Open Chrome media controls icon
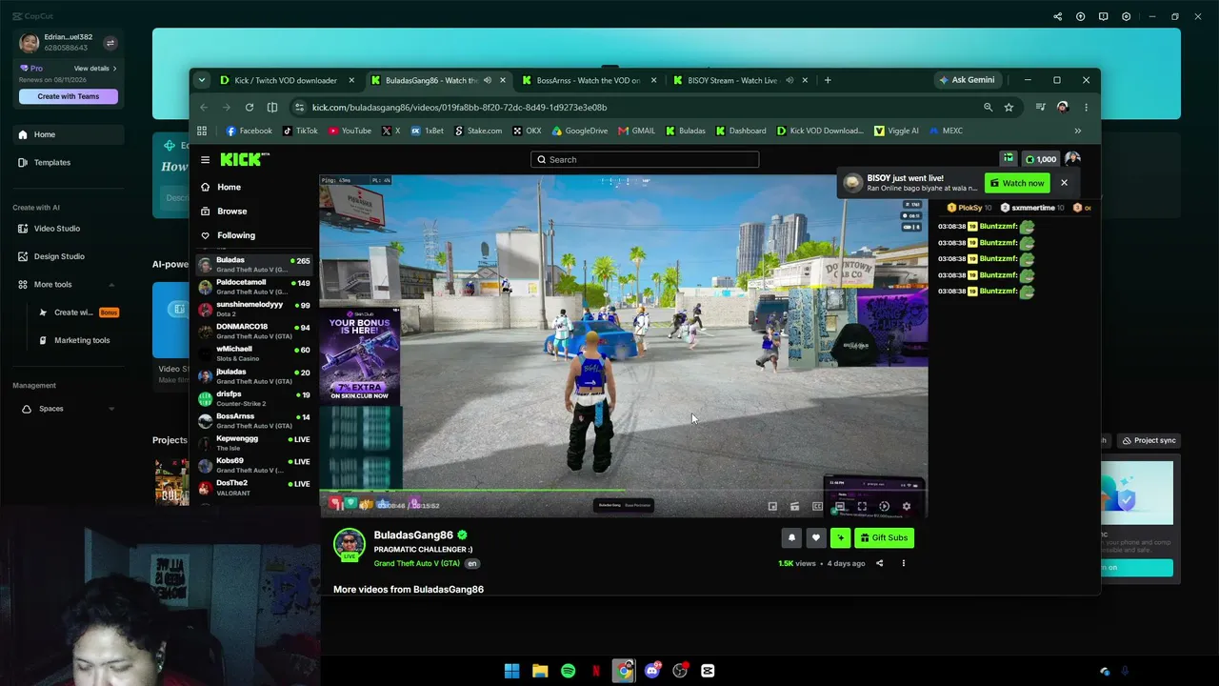The height and width of the screenshot is (686, 1219). coord(1041,108)
